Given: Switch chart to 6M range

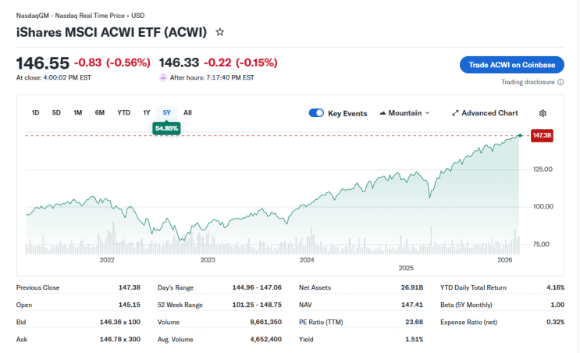Looking at the screenshot, I should pos(99,112).
